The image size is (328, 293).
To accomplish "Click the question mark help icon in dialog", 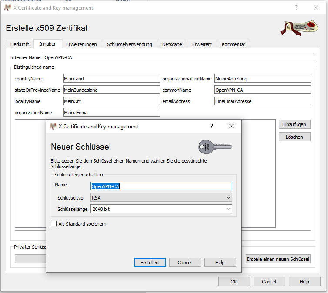I will pyautogui.click(x=212, y=127).
